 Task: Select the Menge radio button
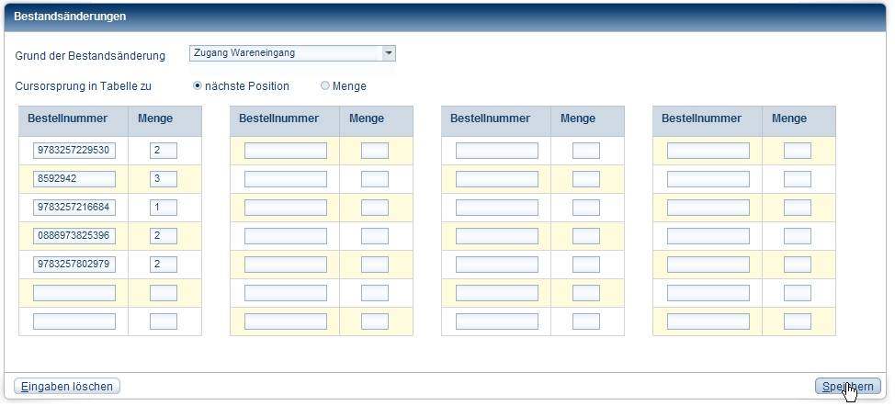[x=325, y=86]
